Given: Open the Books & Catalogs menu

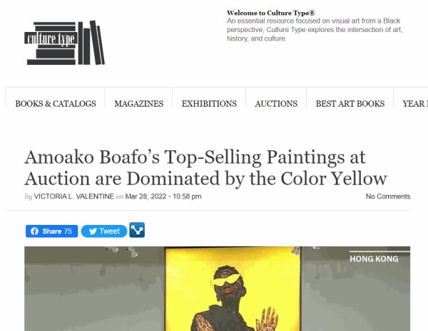Looking at the screenshot, I should pyautogui.click(x=56, y=103).
